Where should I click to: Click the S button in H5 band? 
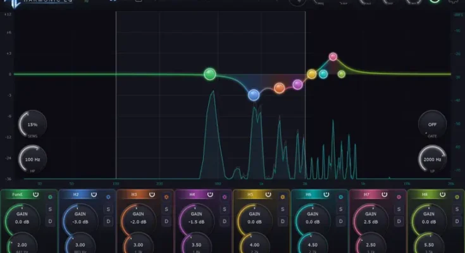283,209
